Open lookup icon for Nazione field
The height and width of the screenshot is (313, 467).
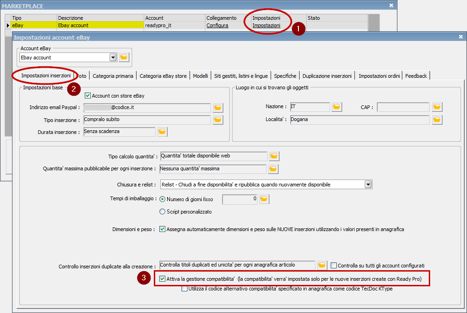click(x=337, y=107)
